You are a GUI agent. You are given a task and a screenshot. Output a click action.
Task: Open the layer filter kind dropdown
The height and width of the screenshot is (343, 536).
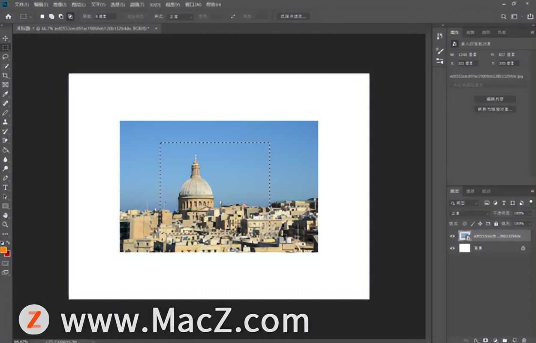click(x=464, y=203)
